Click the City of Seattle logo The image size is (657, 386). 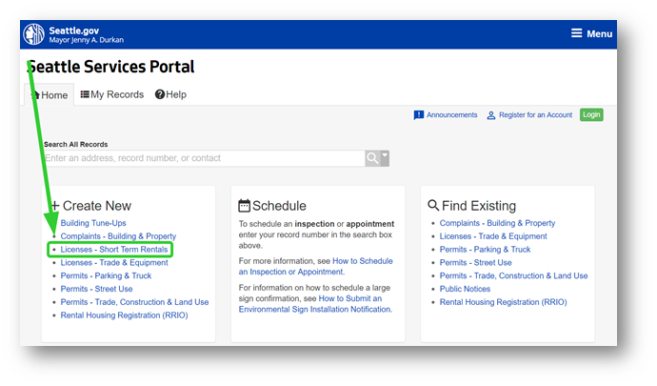coord(34,34)
